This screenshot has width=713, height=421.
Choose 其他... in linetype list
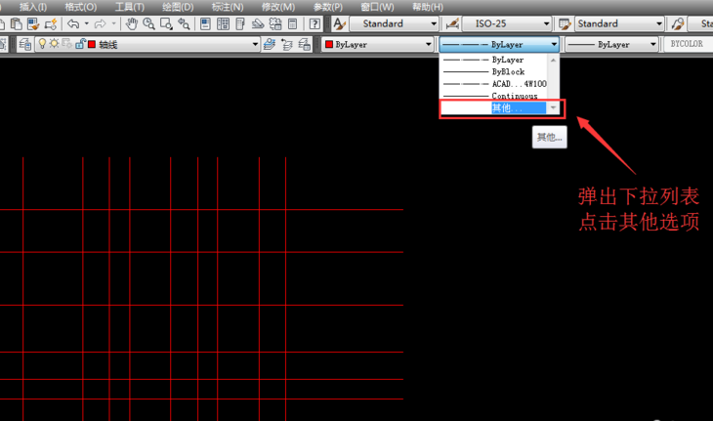coord(506,108)
